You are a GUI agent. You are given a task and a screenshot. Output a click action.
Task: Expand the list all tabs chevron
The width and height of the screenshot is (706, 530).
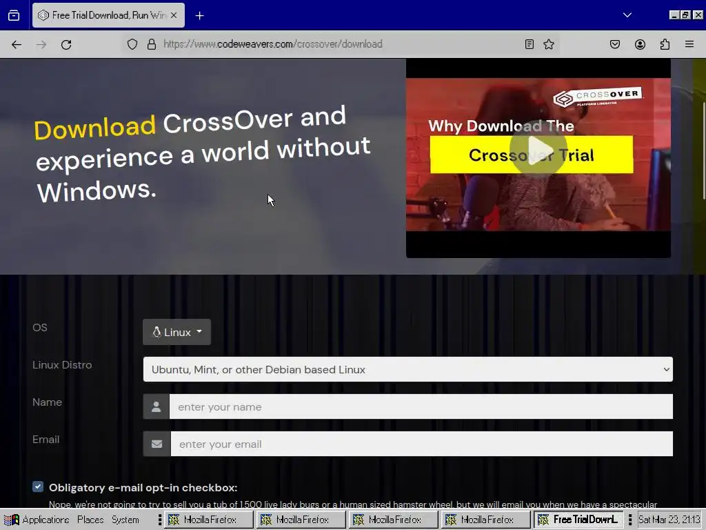coord(627,15)
